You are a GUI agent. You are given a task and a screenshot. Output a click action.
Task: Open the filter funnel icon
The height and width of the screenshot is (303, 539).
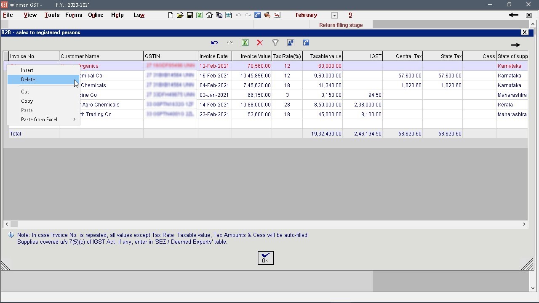point(275,43)
